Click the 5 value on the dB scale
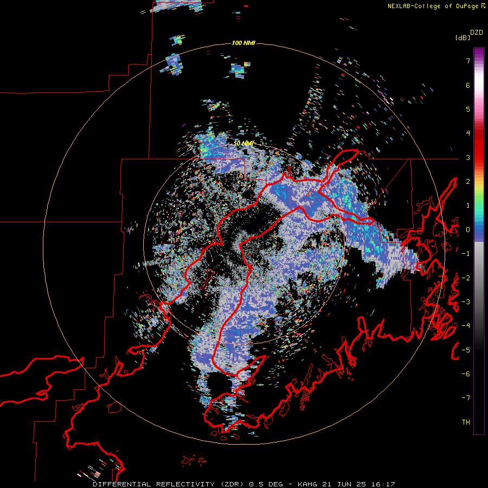The width and height of the screenshot is (488, 488). pyautogui.click(x=468, y=109)
